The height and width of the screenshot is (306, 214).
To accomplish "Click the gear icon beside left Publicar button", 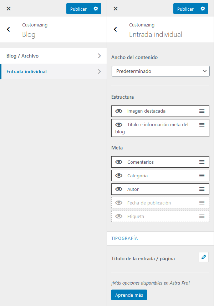I will tap(96, 9).
